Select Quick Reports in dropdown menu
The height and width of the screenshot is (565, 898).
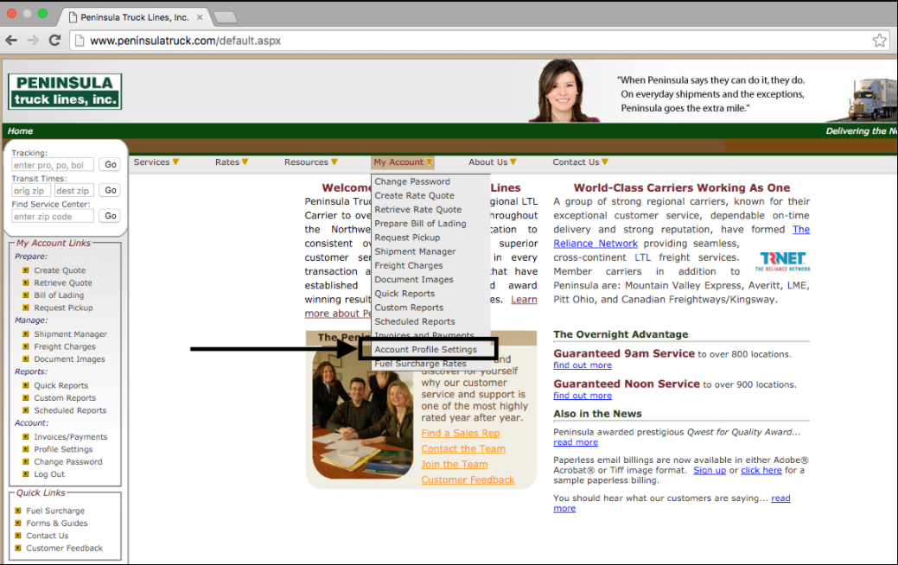click(404, 293)
